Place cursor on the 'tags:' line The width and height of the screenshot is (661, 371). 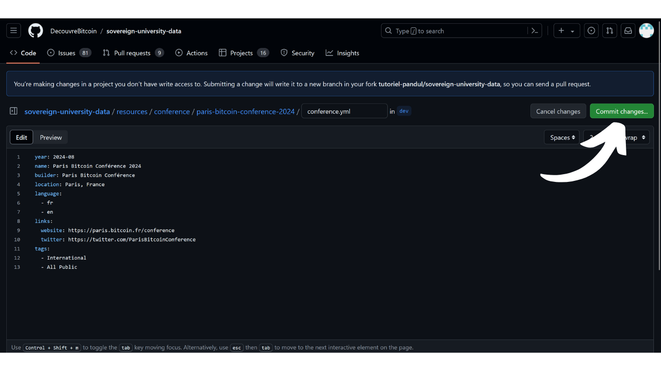(42, 249)
